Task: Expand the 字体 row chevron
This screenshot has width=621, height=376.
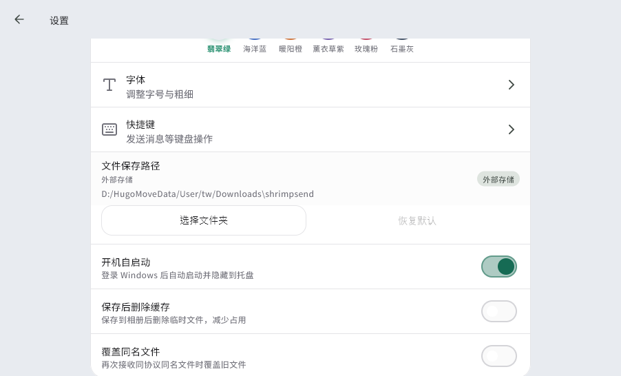Action: (x=512, y=85)
